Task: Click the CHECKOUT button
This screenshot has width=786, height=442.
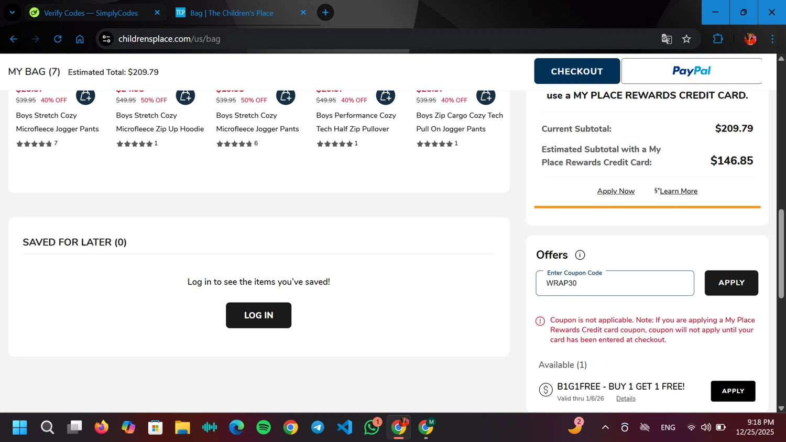Action: coord(577,71)
